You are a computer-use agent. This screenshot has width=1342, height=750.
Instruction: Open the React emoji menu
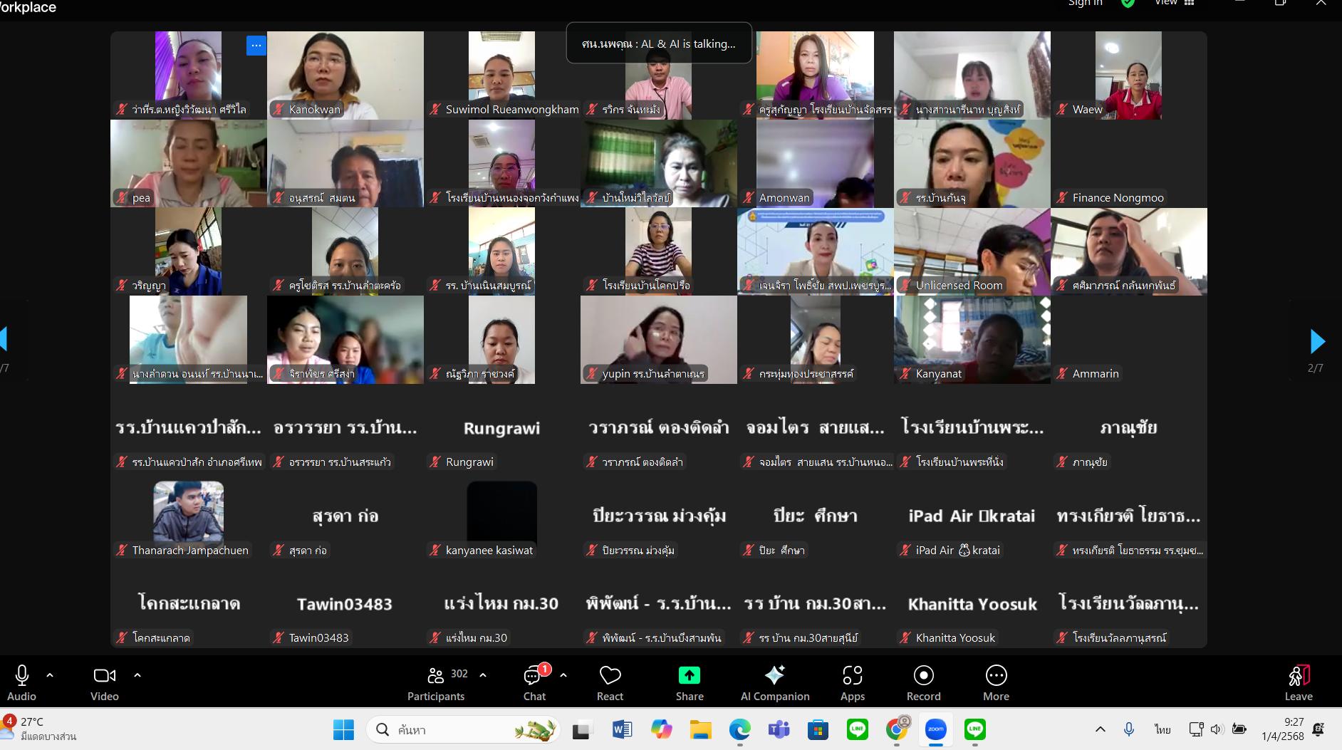[610, 682]
